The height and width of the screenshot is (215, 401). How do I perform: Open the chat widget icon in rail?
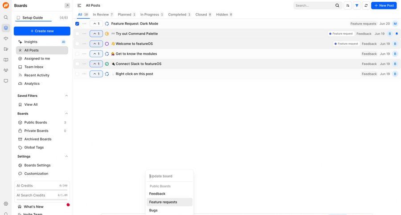pyautogui.click(x=6, y=81)
